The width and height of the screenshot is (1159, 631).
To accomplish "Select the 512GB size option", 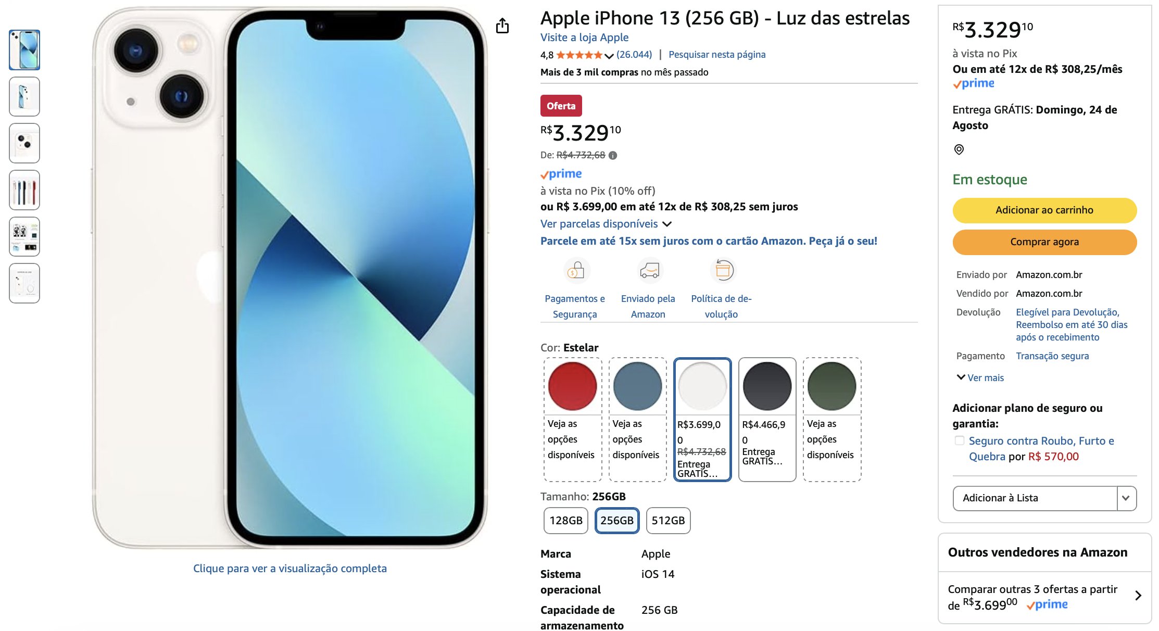I will point(668,520).
